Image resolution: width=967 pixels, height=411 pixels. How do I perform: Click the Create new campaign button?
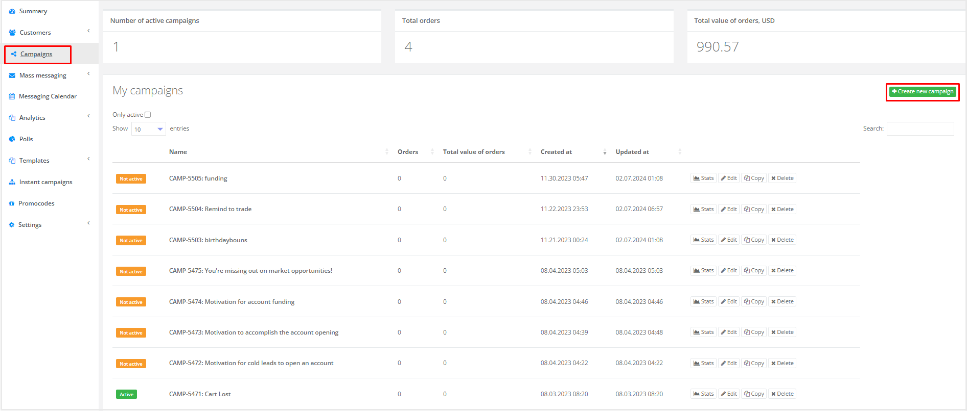coord(922,92)
